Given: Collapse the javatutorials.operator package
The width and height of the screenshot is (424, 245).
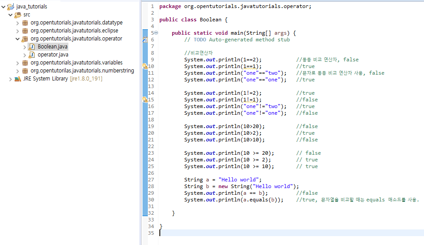Looking at the screenshot, I should 18,39.
